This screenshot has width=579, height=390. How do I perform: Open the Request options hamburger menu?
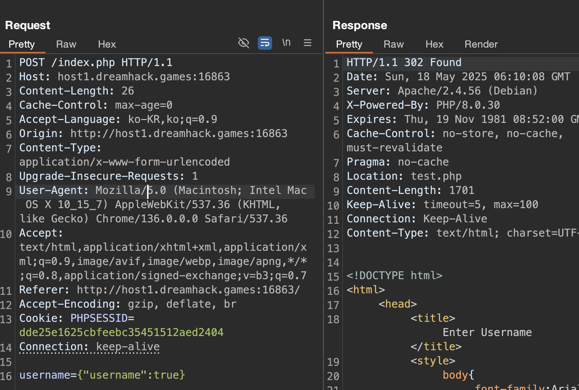[x=308, y=43]
